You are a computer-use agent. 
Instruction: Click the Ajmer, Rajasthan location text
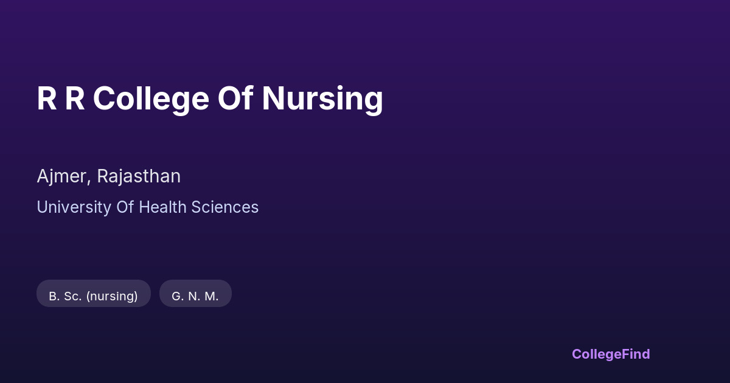108,176
